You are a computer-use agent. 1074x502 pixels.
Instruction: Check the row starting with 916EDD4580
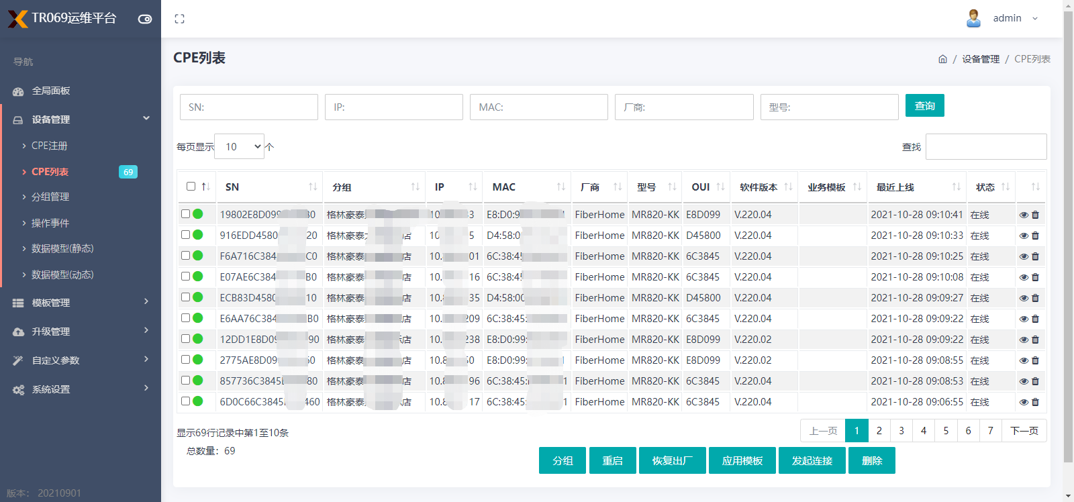point(185,235)
